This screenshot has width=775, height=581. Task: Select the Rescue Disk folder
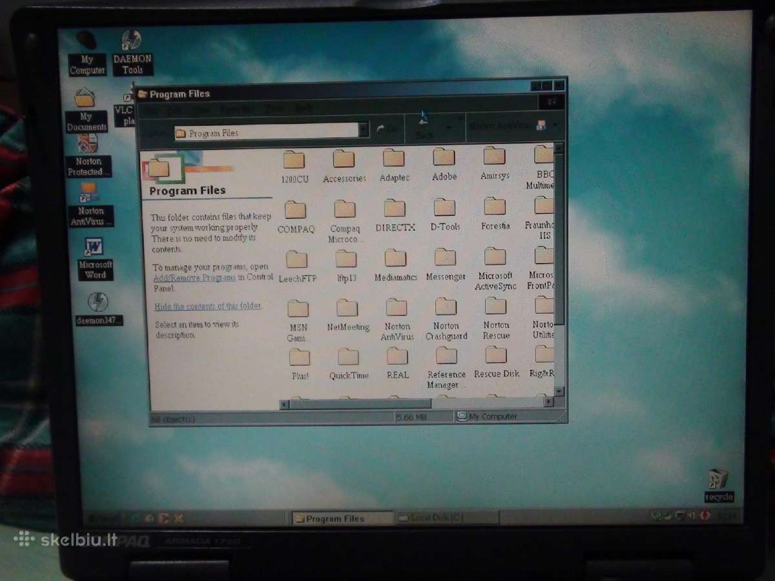click(x=497, y=363)
